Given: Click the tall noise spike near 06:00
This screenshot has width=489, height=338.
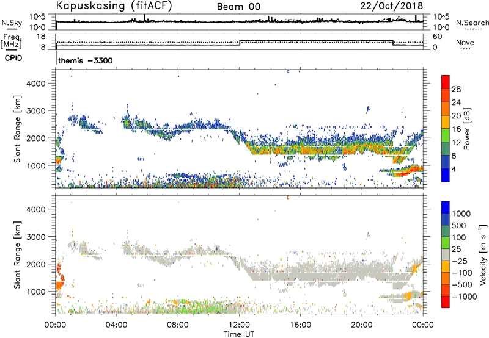Looking at the screenshot, I should coord(144,18).
